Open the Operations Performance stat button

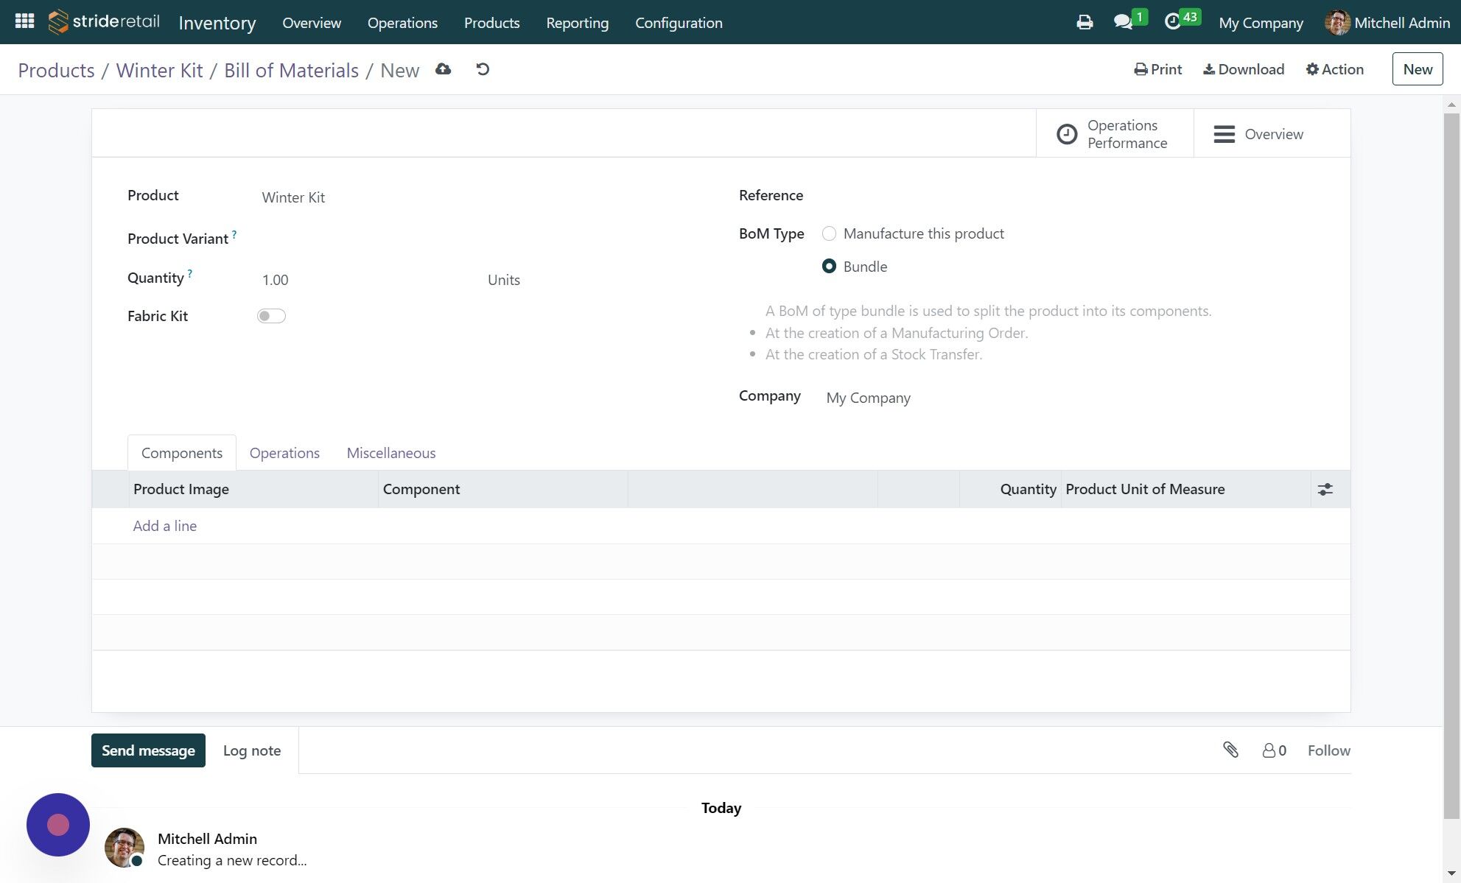pyautogui.click(x=1115, y=134)
